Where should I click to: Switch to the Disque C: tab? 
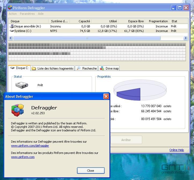pyautogui.click(x=19, y=68)
